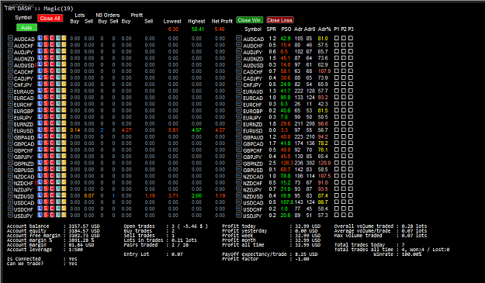Click EURUSD net profit value 4.27
The image size is (485, 283).
(x=220, y=130)
